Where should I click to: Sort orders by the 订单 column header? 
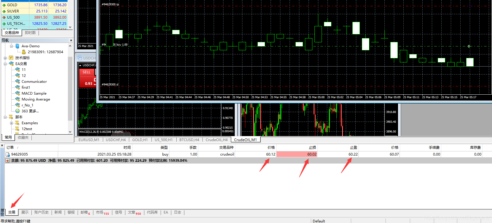point(31,148)
